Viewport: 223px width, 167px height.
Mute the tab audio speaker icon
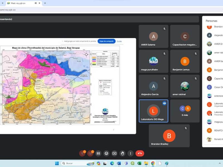pyautogui.click(x=36, y=3)
